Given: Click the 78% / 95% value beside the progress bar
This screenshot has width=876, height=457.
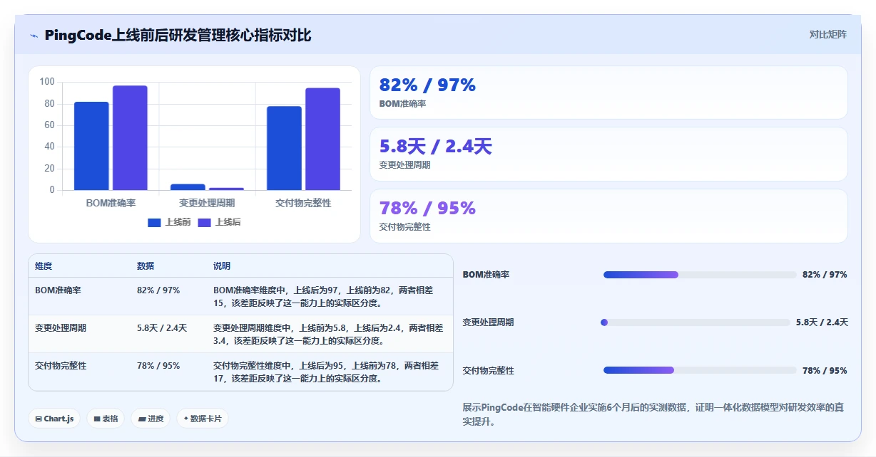Looking at the screenshot, I should pos(825,370).
